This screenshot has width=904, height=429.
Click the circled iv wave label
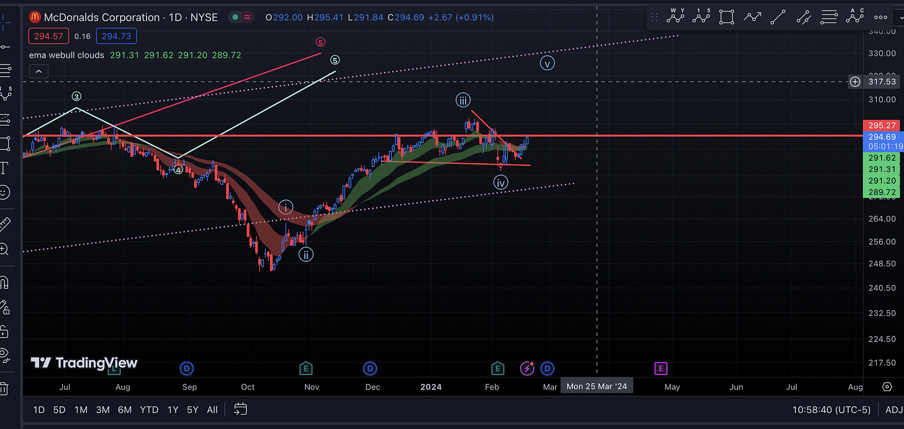tap(500, 183)
